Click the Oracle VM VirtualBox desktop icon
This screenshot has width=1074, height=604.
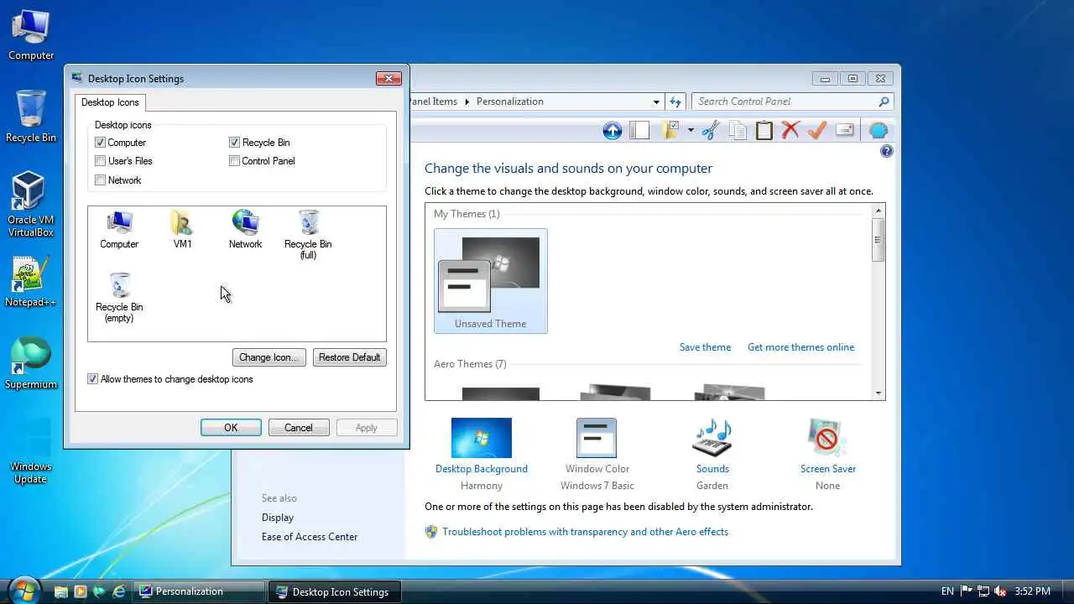coord(31,205)
